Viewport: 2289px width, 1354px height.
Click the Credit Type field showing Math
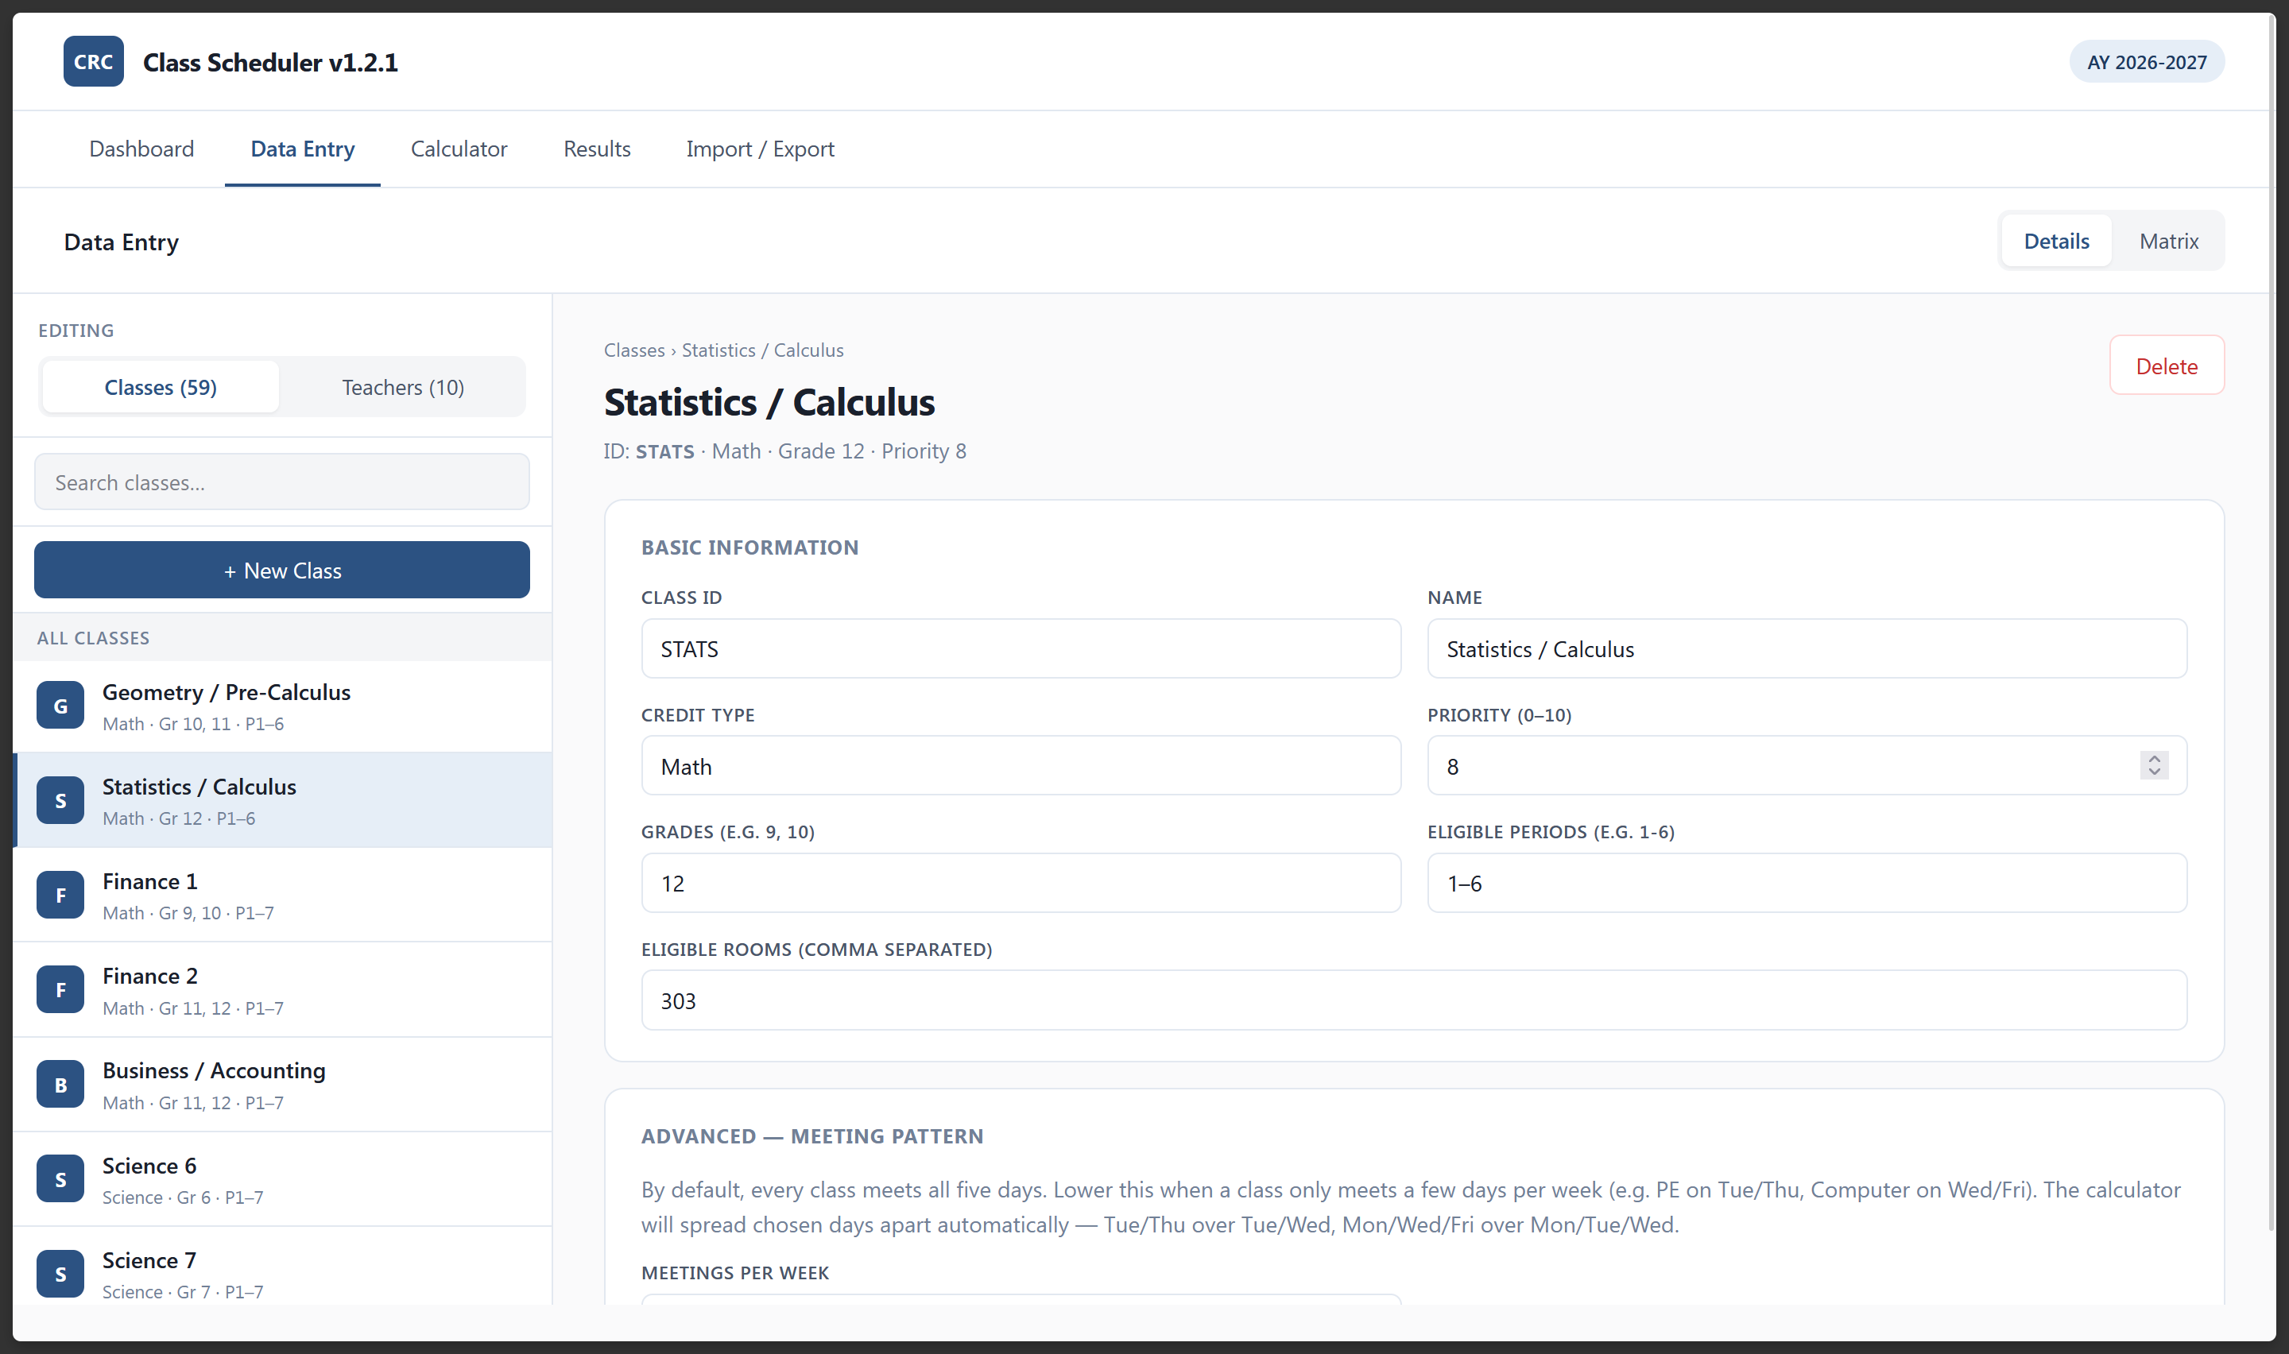1021,765
